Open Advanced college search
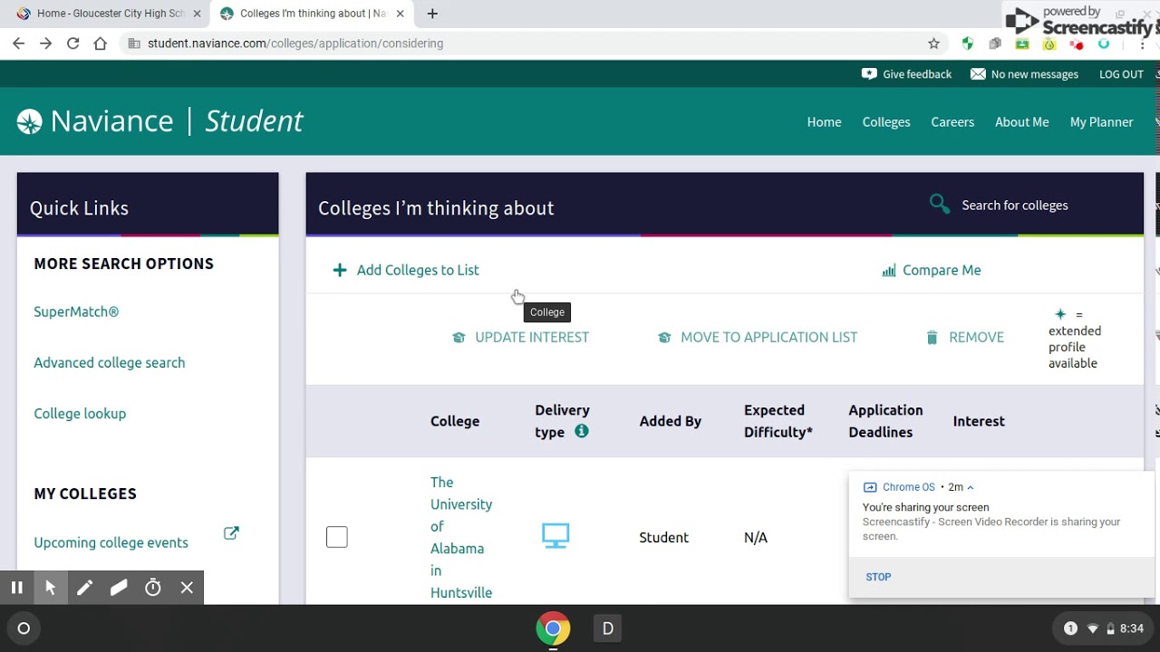 click(x=109, y=362)
